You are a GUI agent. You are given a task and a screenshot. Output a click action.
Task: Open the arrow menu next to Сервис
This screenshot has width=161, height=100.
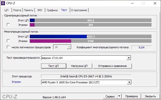[x=119, y=97]
